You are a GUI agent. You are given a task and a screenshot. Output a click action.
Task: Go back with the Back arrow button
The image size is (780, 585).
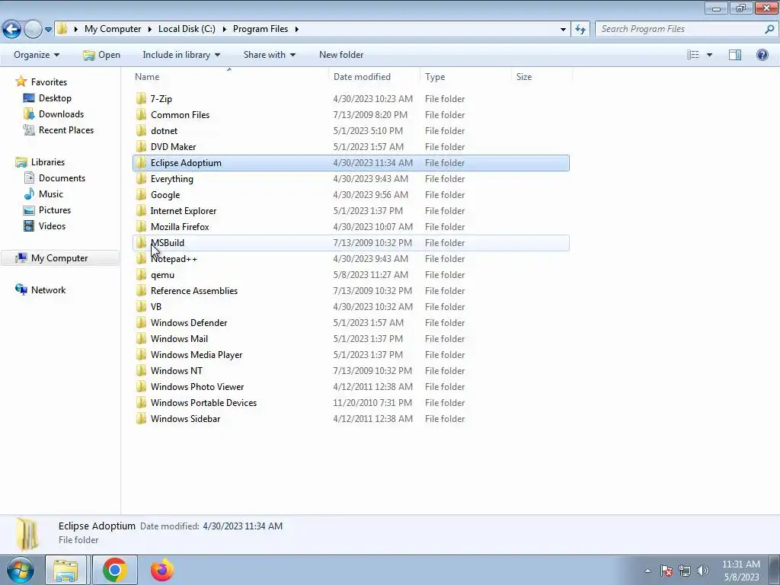tap(12, 30)
